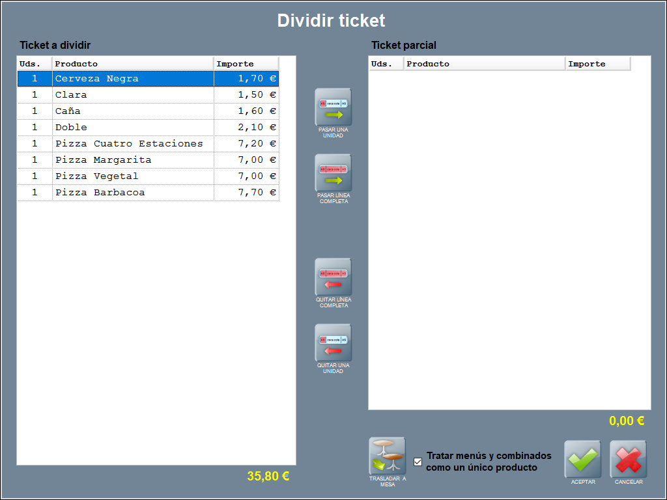This screenshot has width=667, height=500.
Task: Click the left Producto column header
Action: [x=133, y=64]
